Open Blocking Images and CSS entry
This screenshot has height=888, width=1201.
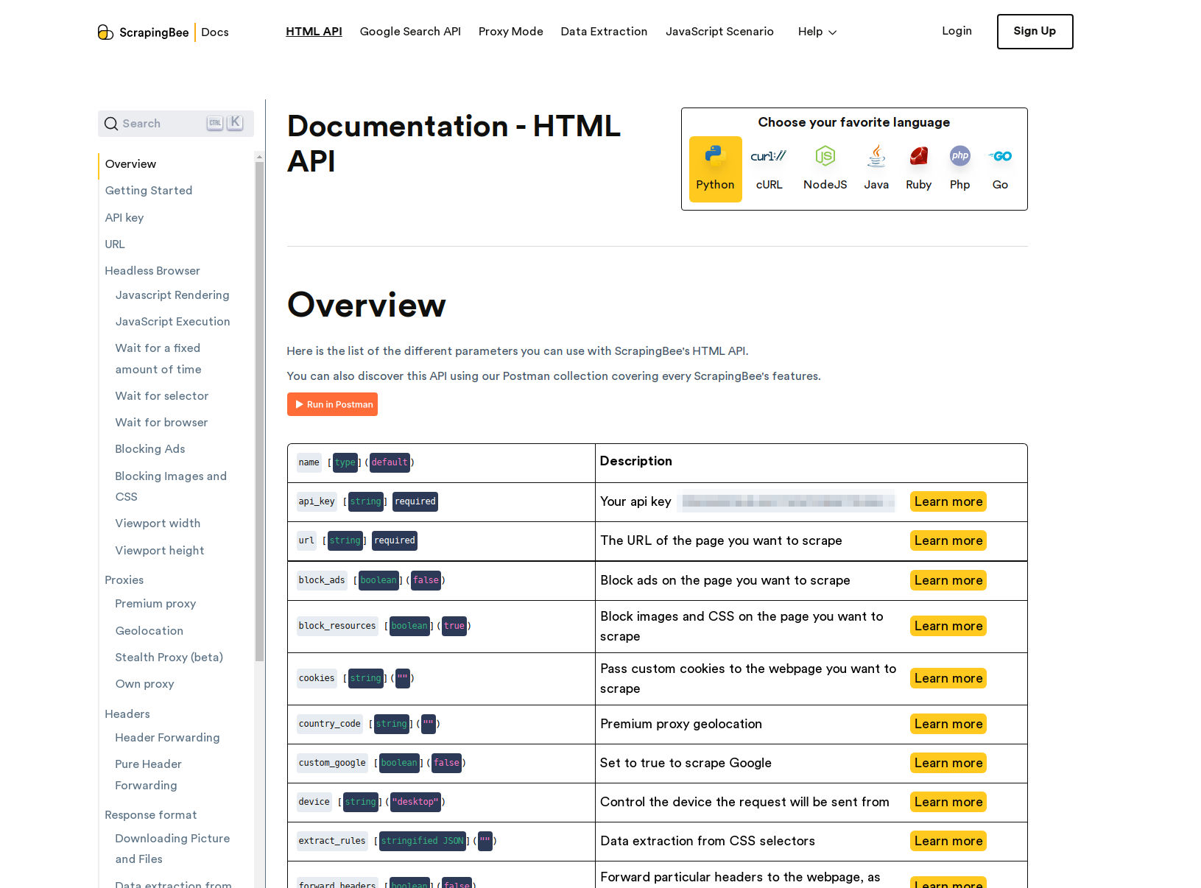coord(171,487)
